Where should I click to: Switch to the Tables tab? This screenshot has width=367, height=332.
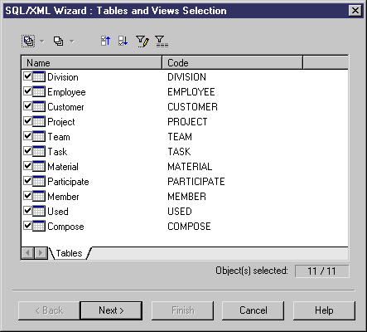tap(69, 253)
